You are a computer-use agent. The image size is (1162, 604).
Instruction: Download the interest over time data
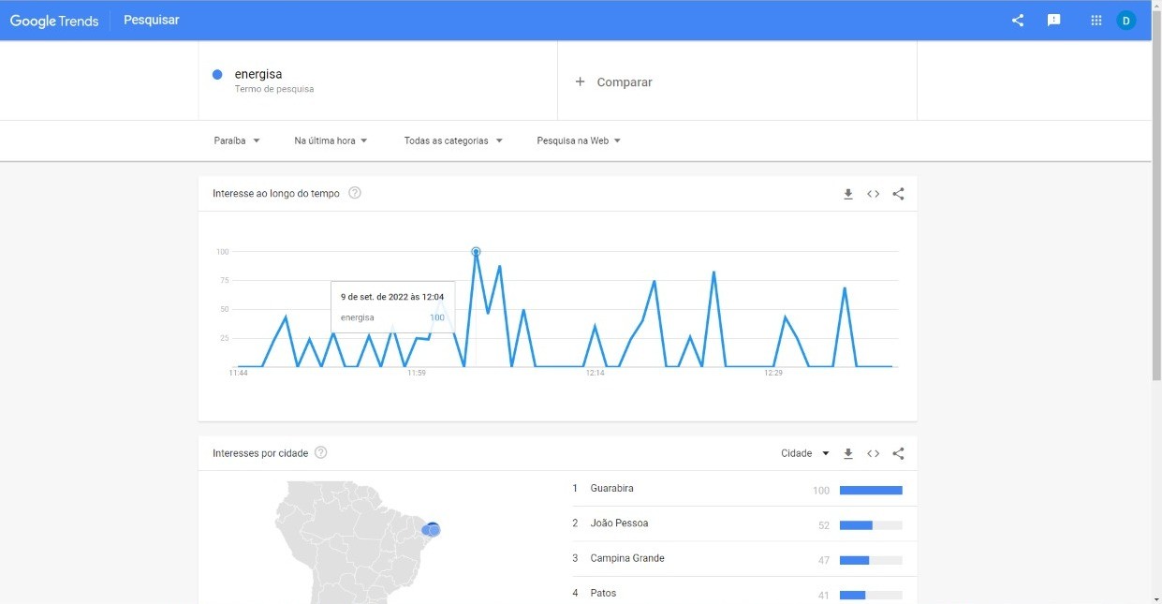(x=848, y=194)
